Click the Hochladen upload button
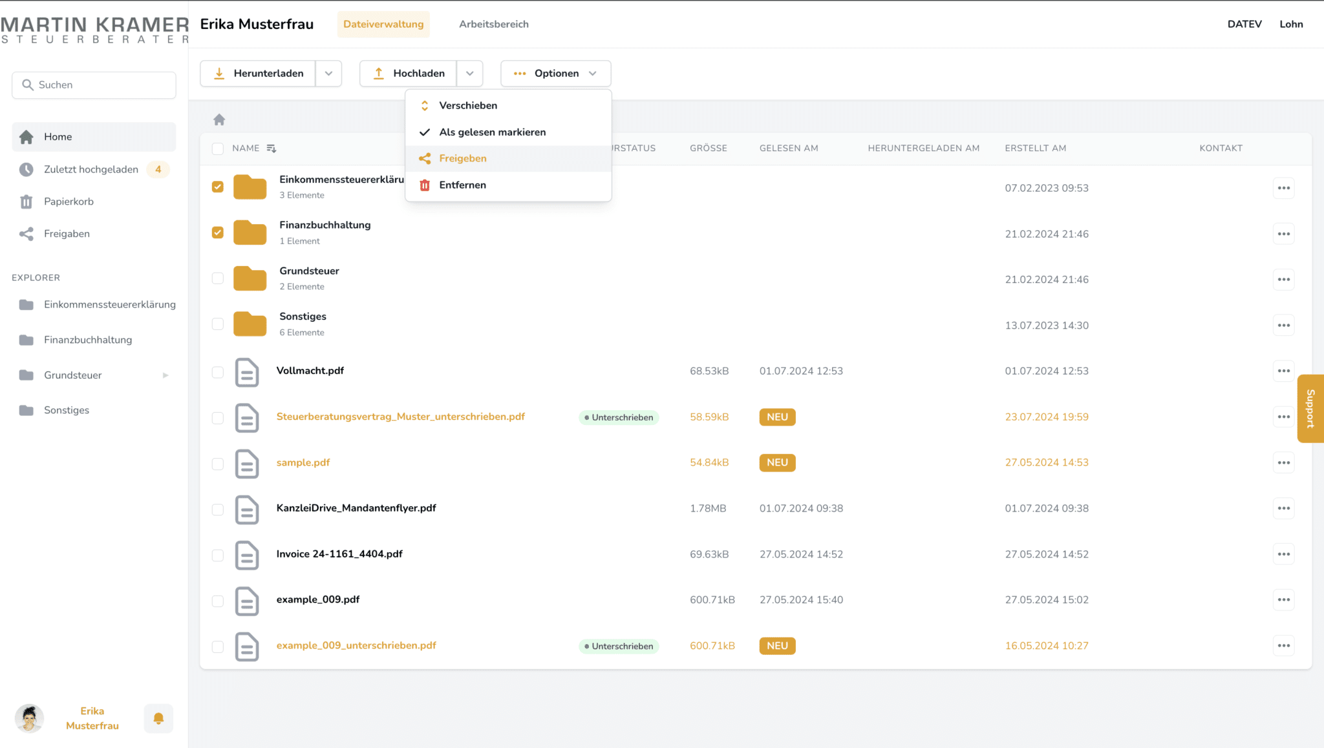This screenshot has height=748, width=1324. (x=408, y=74)
